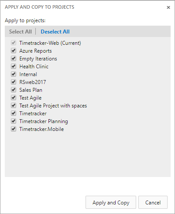Uncheck the Sales Plan checkbox

(x=14, y=90)
